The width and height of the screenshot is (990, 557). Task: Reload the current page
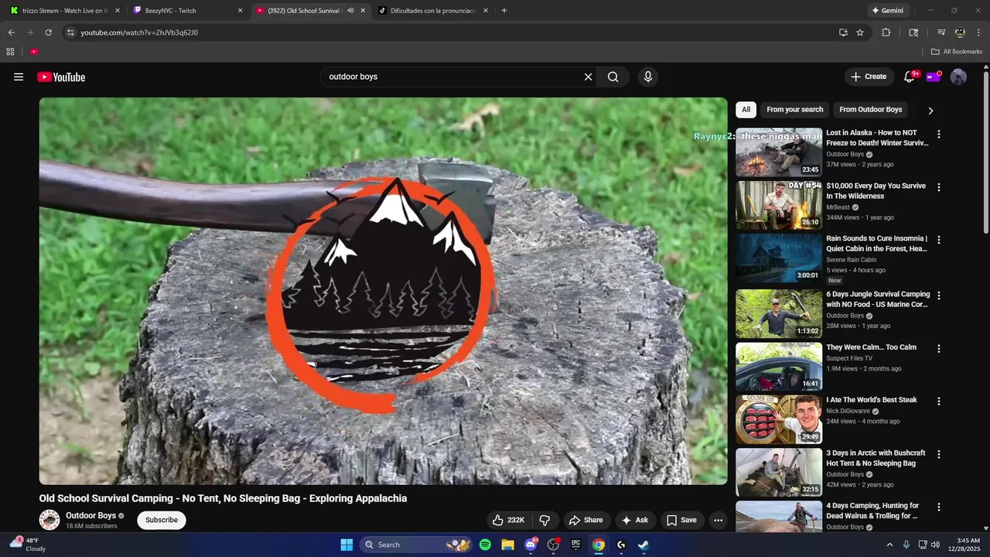pyautogui.click(x=48, y=32)
